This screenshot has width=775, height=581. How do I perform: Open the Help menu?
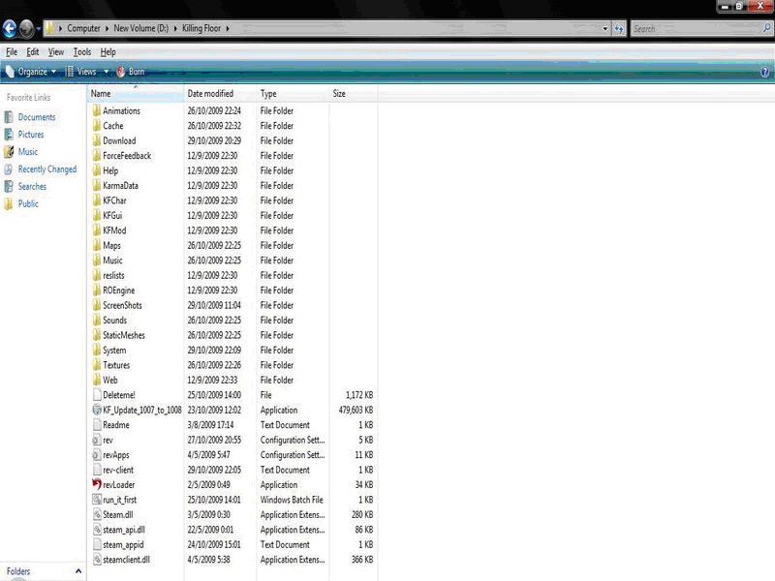(x=108, y=52)
